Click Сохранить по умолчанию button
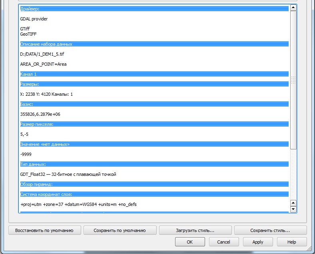315x254 pixels. (x=120, y=230)
